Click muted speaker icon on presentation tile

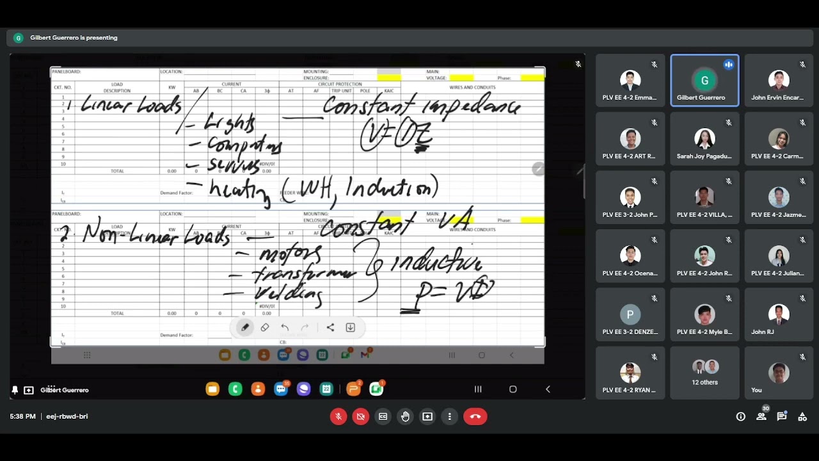point(578,64)
